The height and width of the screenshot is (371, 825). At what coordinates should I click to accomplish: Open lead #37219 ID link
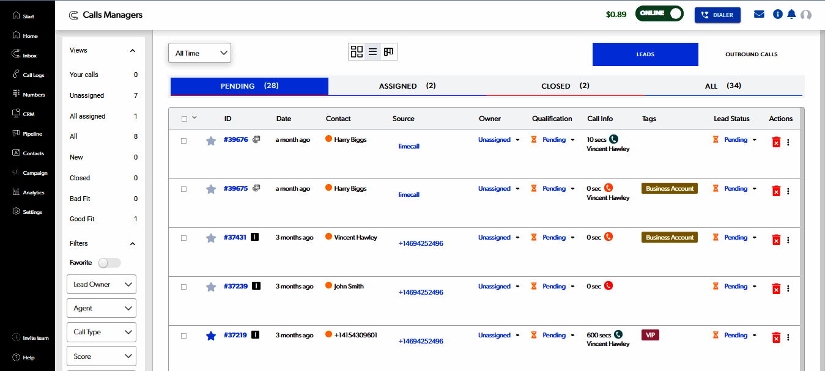[x=235, y=335]
